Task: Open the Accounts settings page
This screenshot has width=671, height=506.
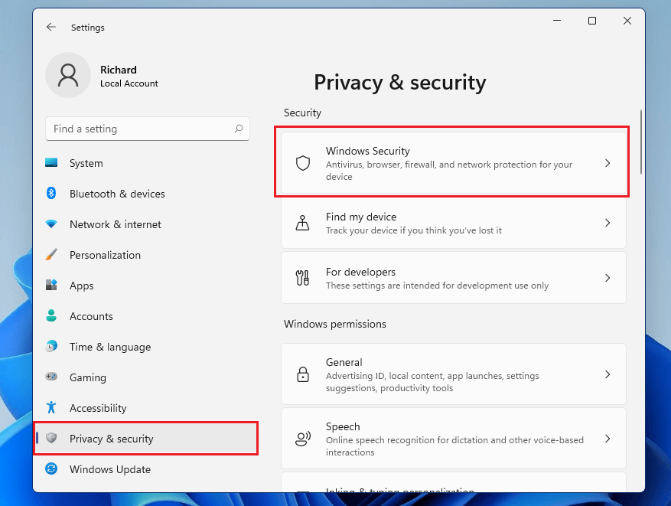Action: [91, 316]
